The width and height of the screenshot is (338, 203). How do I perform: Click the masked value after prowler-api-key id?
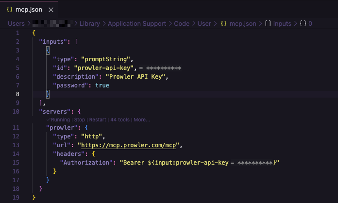164,68
